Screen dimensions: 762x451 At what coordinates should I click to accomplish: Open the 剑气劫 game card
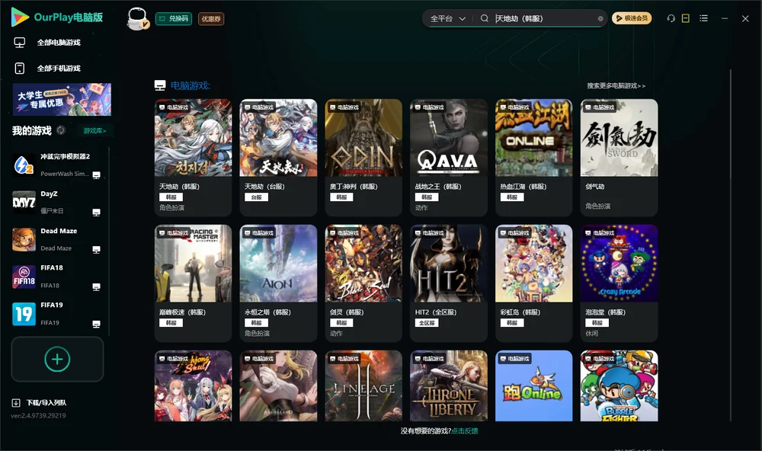pyautogui.click(x=619, y=158)
